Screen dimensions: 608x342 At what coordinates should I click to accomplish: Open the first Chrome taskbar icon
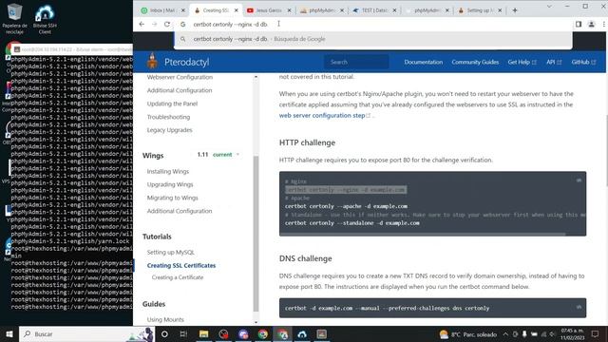point(263,333)
